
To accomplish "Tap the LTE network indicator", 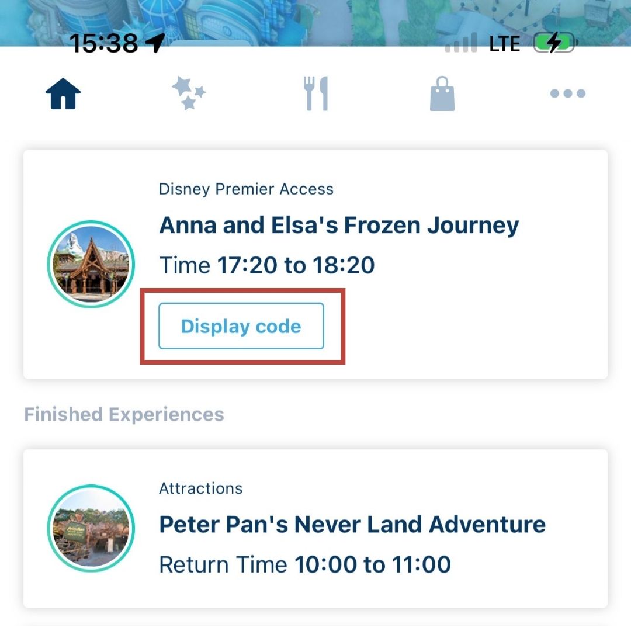I will point(505,43).
